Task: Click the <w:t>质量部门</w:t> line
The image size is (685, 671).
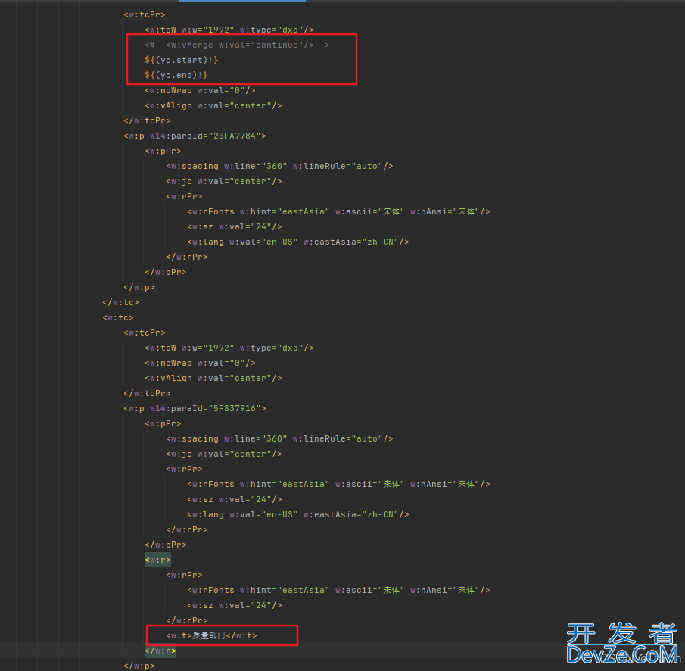Action: click(211, 635)
